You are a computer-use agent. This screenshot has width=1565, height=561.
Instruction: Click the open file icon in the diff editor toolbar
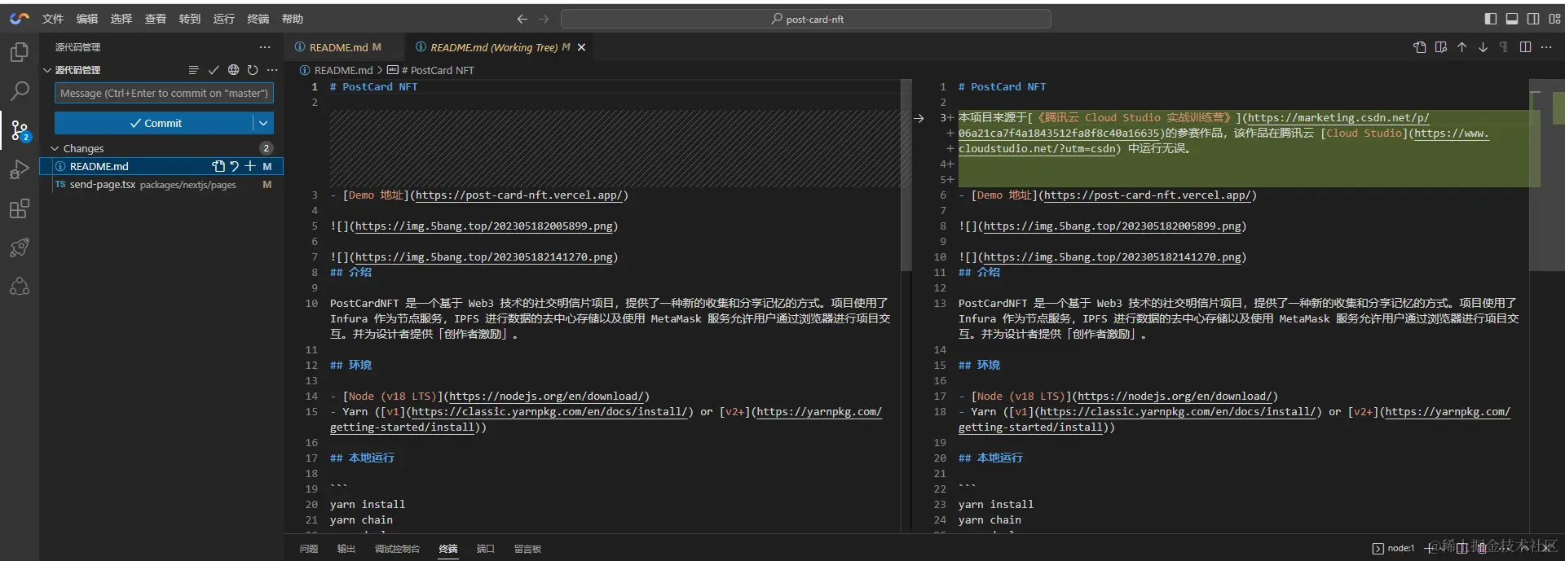(1420, 47)
